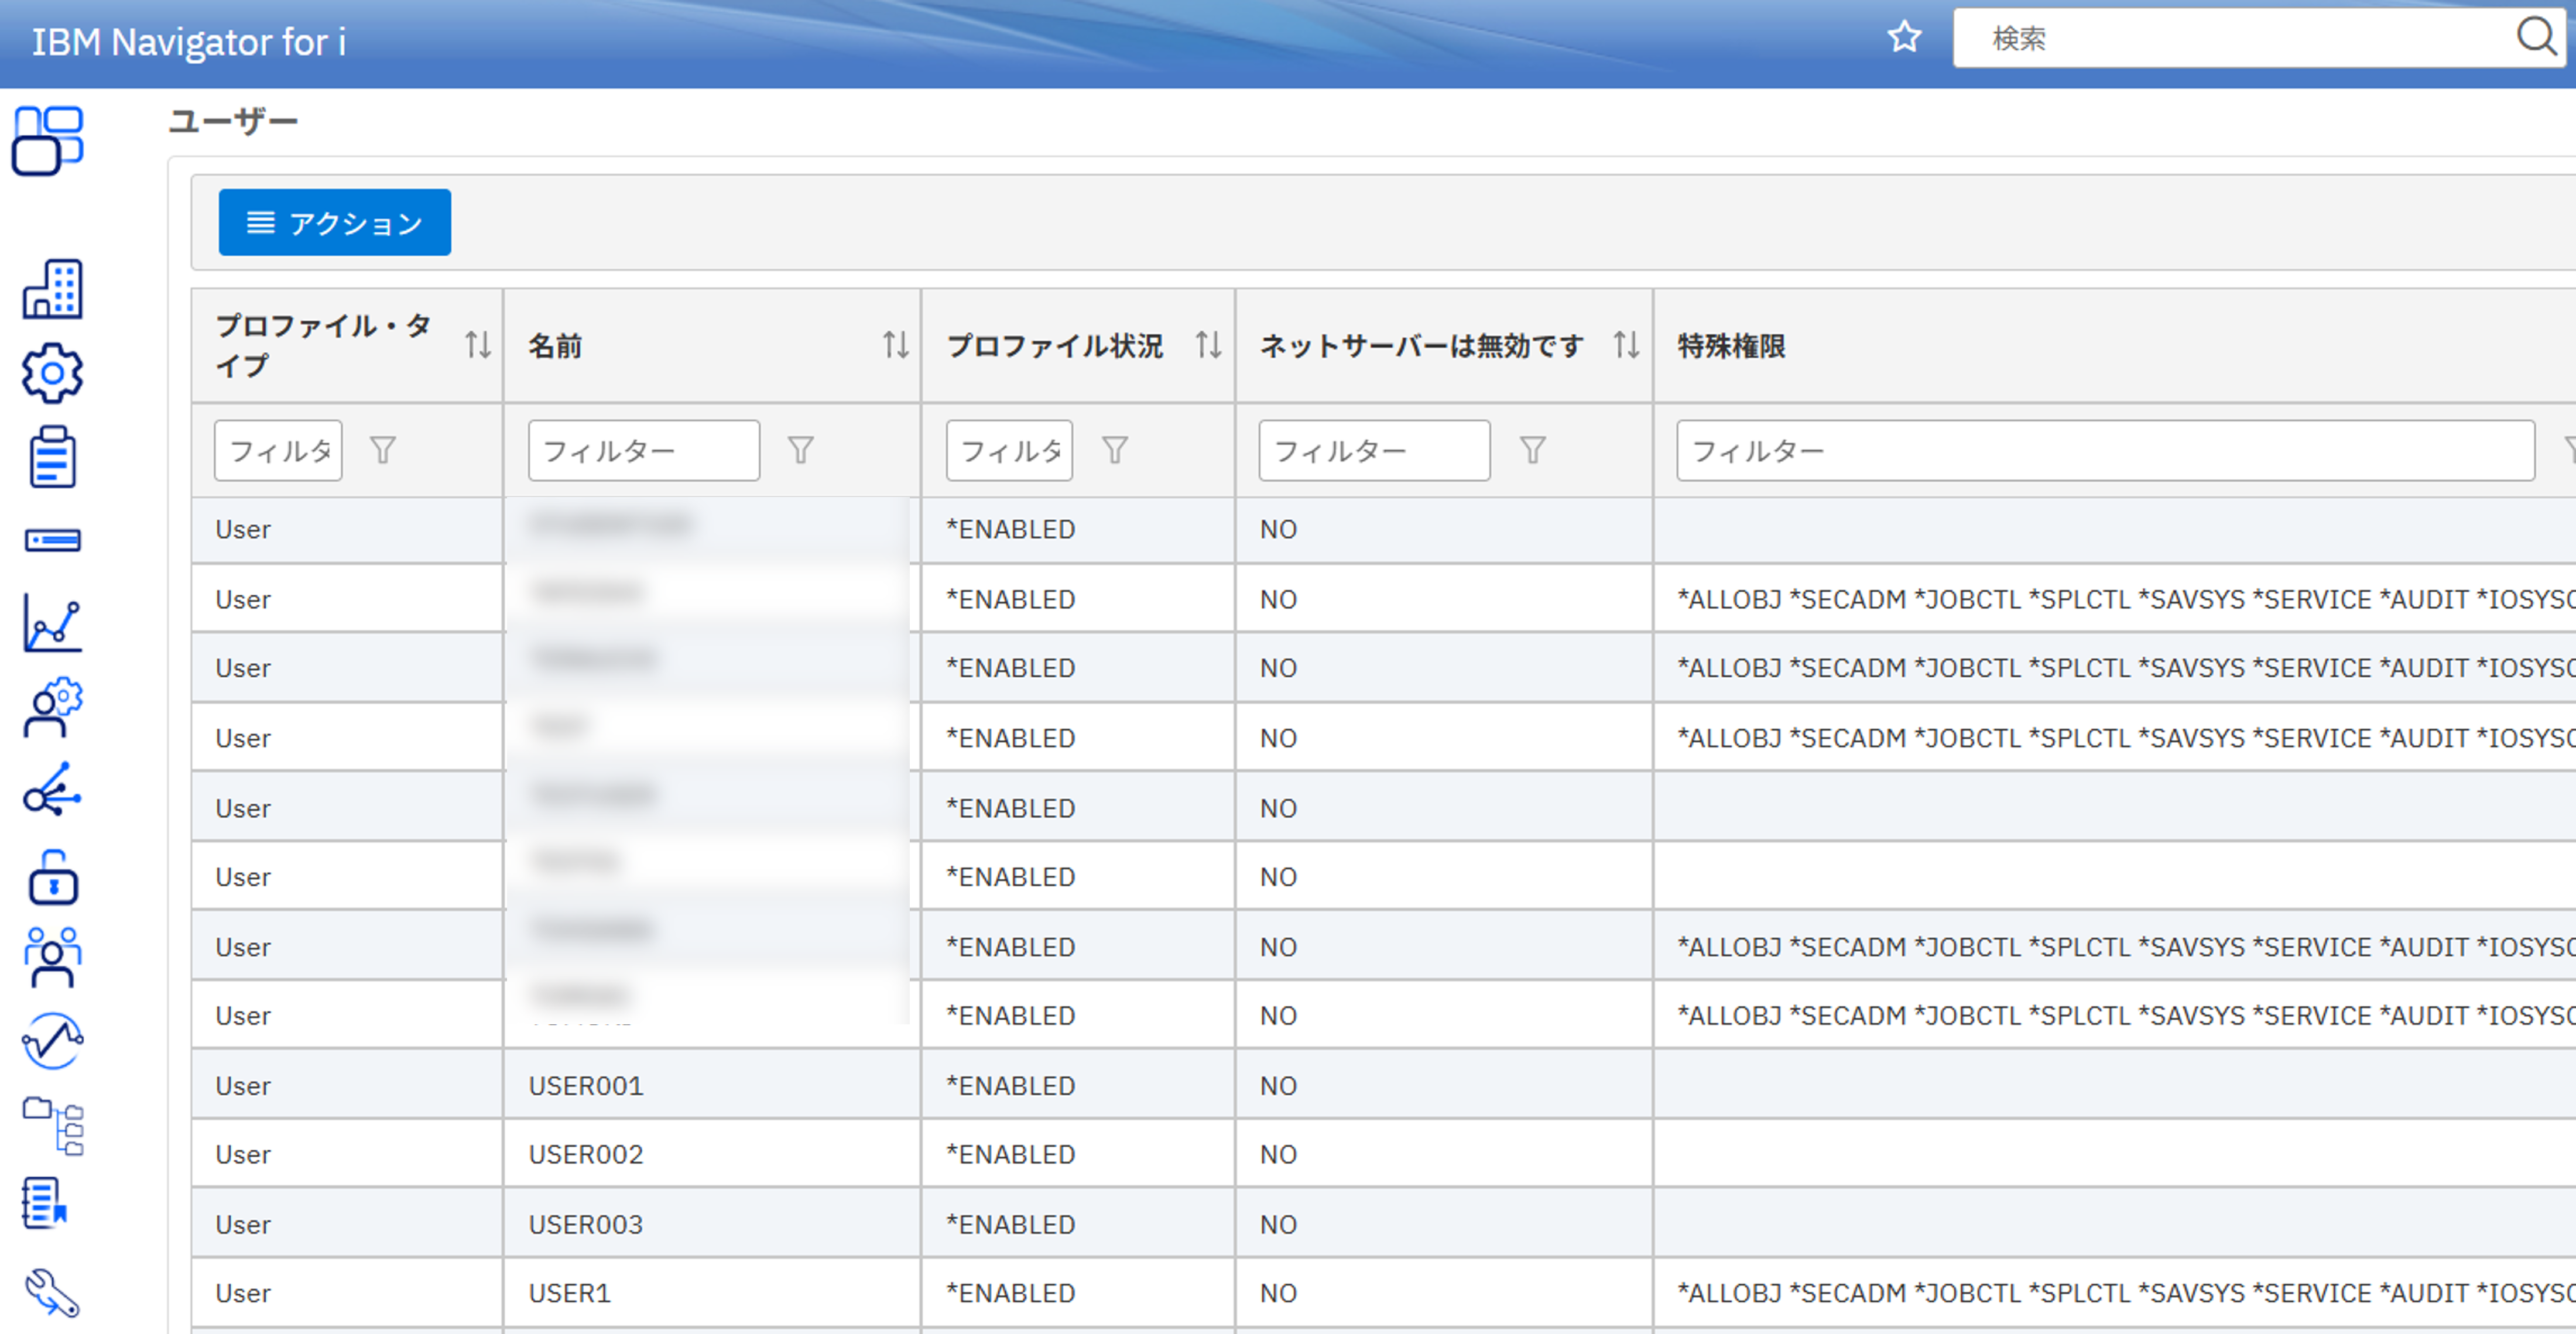Sort by プロファイル・タイプ column arrows
This screenshot has width=2576, height=1334.
point(477,346)
